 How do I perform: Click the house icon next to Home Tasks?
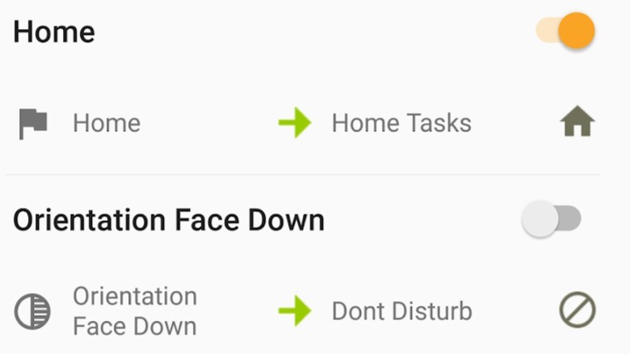point(577,124)
